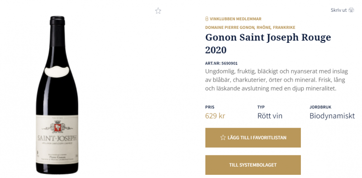
Task: Click the Gonon Saint Joseph Rouge 2020 title
Action: 268,43
